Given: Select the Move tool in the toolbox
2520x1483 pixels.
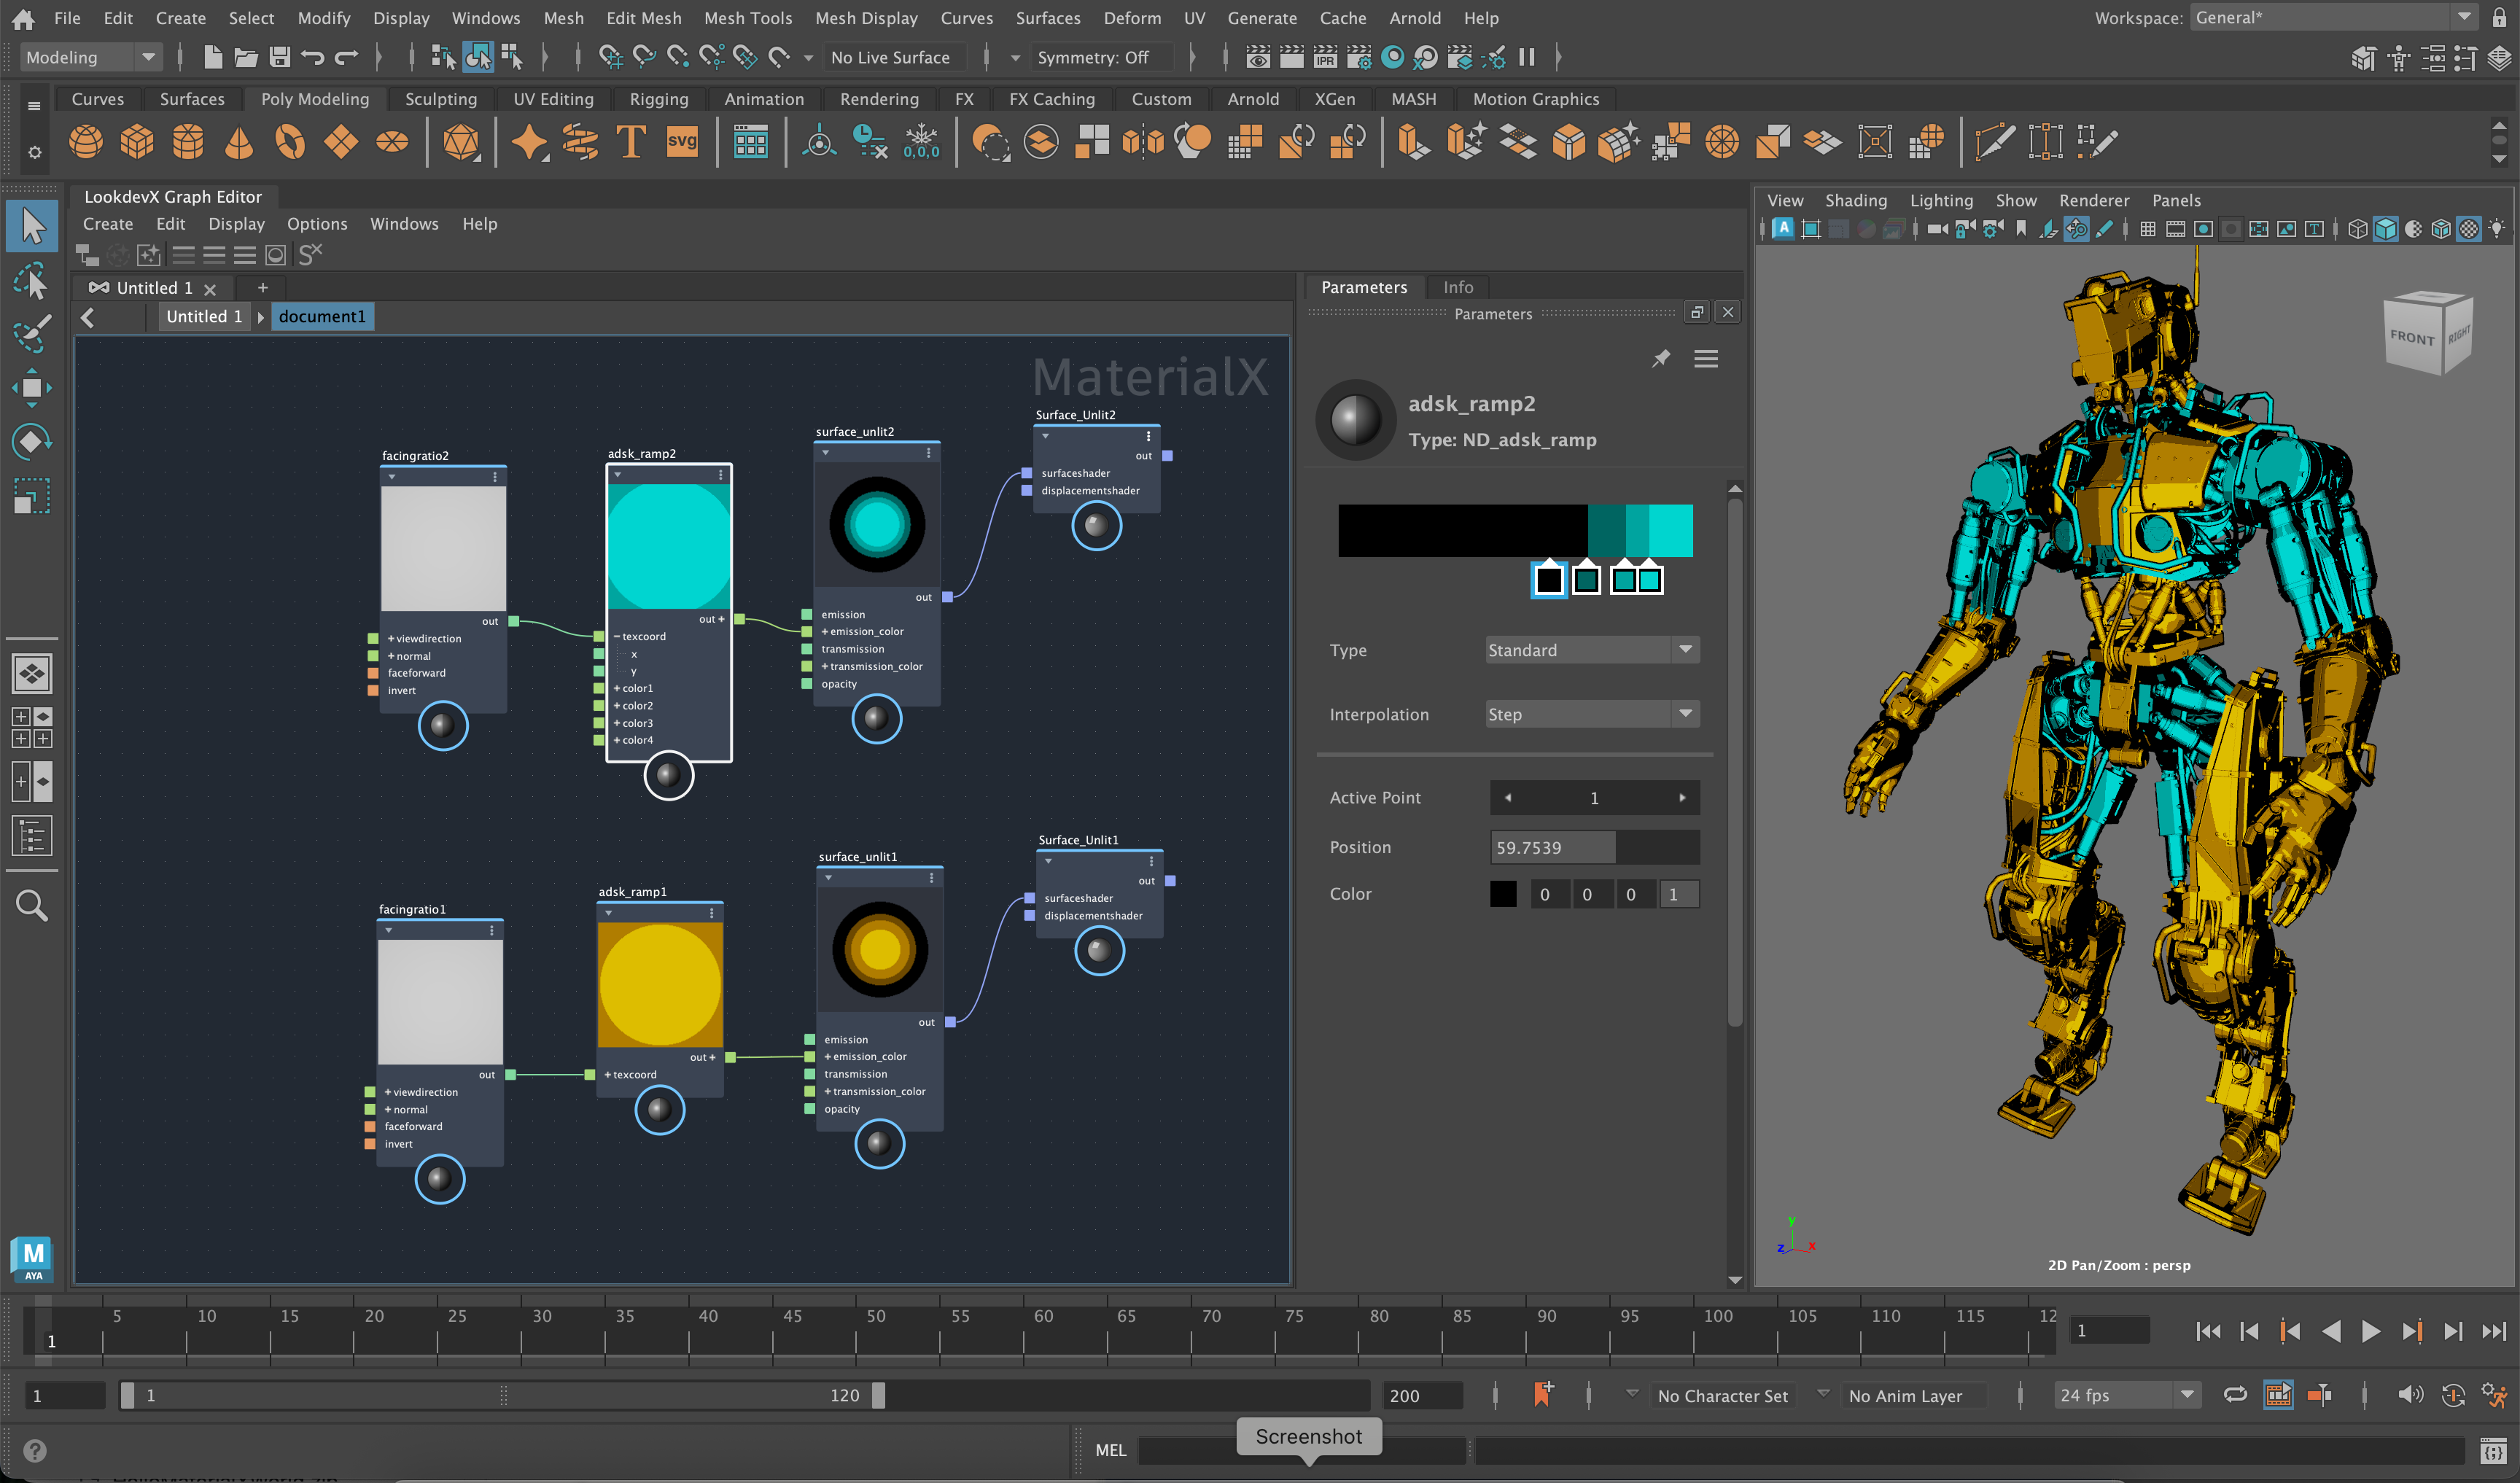Looking at the screenshot, I should (x=32, y=388).
